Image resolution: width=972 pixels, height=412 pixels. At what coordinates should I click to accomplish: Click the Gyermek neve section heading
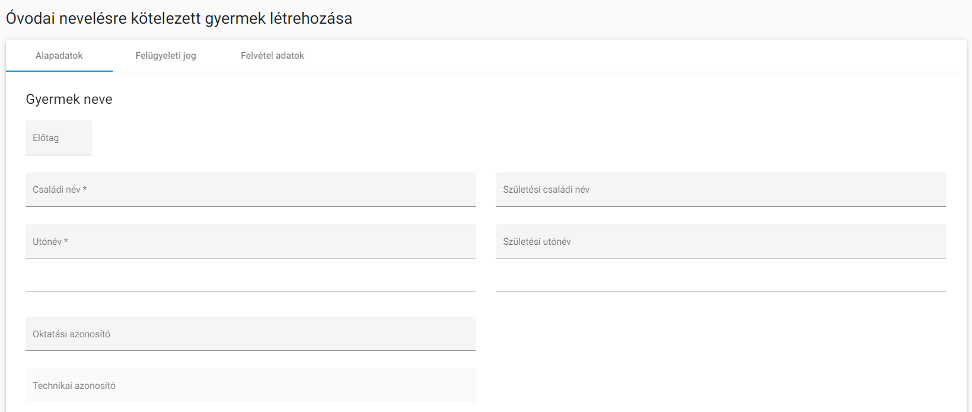click(x=69, y=100)
